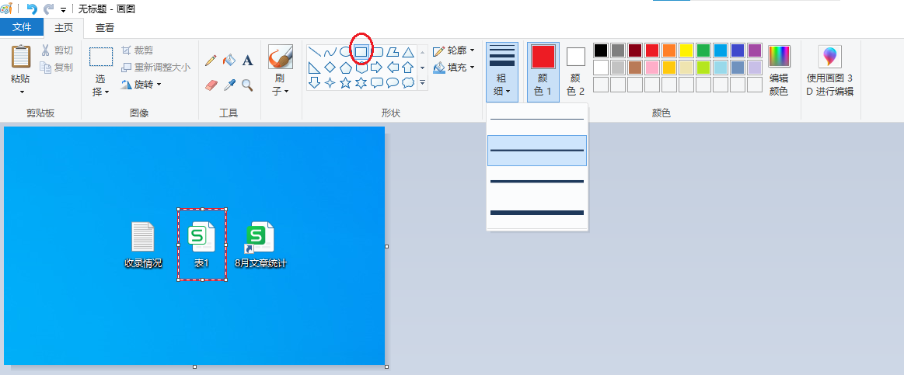Open the Edit colors rainbow button
This screenshot has height=375, width=904.
click(779, 71)
